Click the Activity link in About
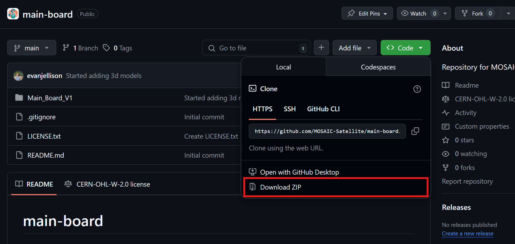The height and width of the screenshot is (244, 515). click(466, 113)
